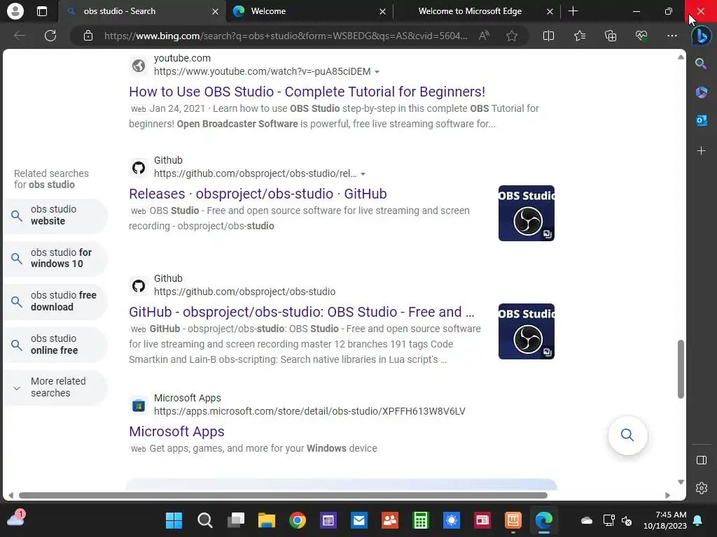Open the taskbar clock and date
Viewport: 717px width, 537px height.
[665, 520]
